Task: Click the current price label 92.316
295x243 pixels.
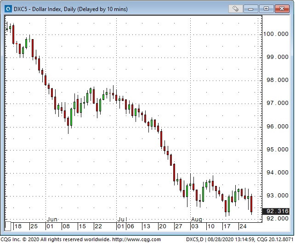Action: click(x=276, y=211)
